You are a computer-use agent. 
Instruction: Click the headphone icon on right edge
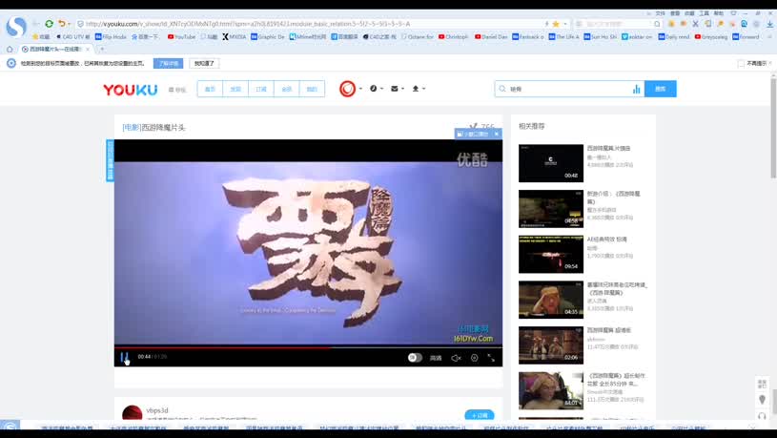(x=762, y=416)
